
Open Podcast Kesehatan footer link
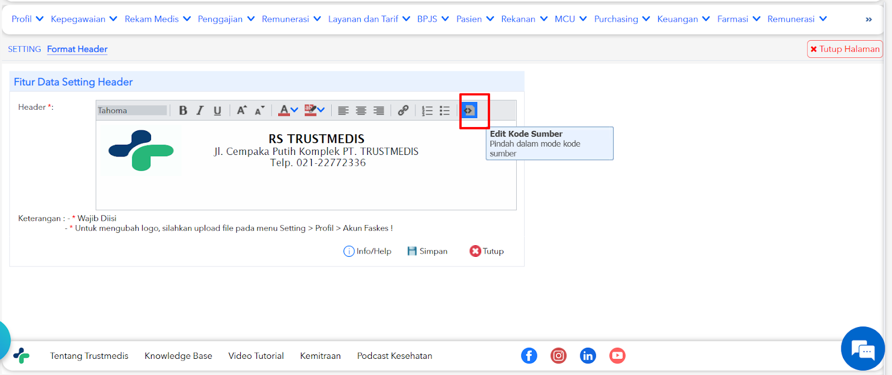395,356
